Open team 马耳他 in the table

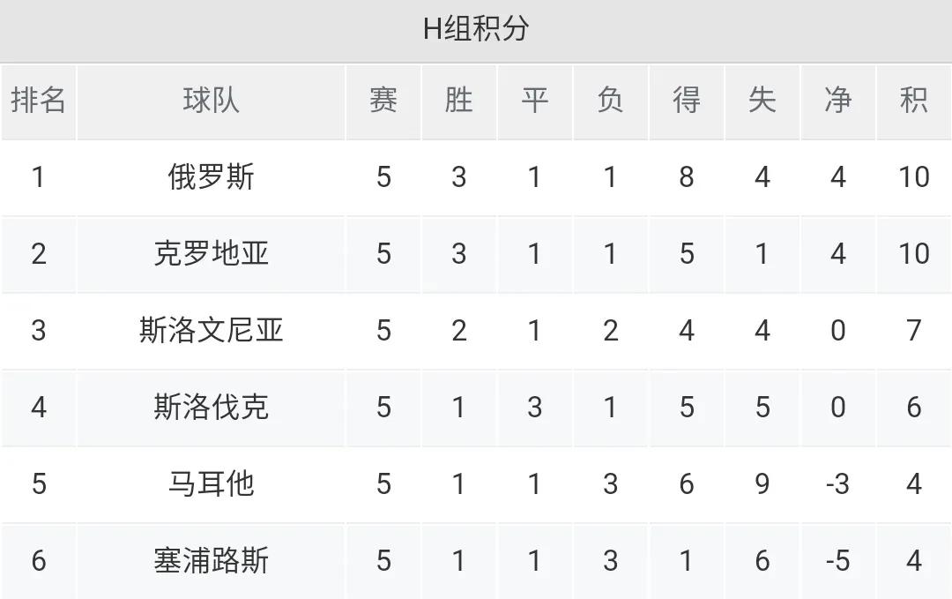[211, 483]
